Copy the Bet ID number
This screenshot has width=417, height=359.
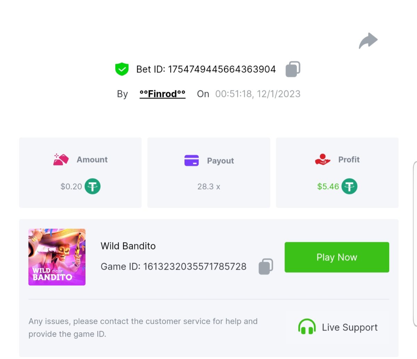[293, 69]
